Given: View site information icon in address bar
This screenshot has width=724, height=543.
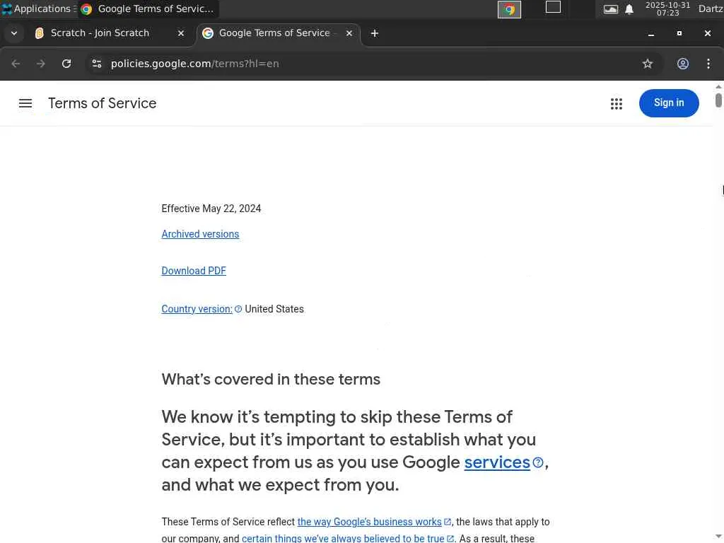Looking at the screenshot, I should [x=97, y=64].
